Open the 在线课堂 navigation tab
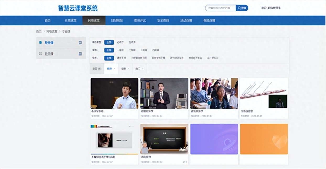Screen dimensions: 326x169 70,20
